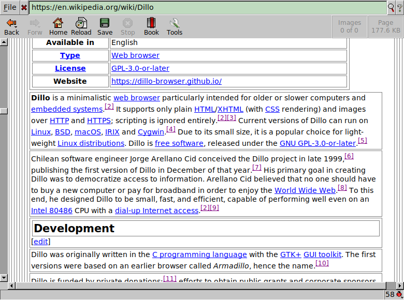The height and width of the screenshot is (300, 404).
Task: Open the Type link in infobox
Action: pyautogui.click(x=70, y=55)
